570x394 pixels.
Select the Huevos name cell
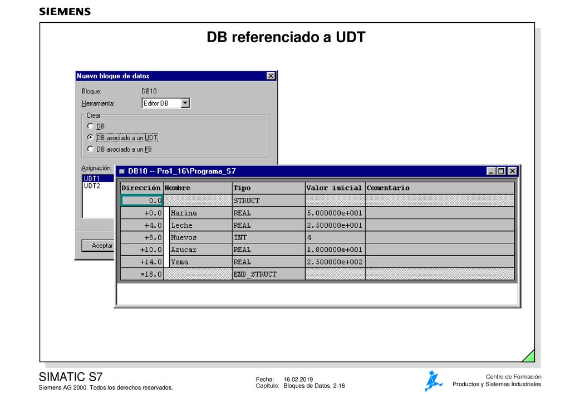pyautogui.click(x=201, y=238)
